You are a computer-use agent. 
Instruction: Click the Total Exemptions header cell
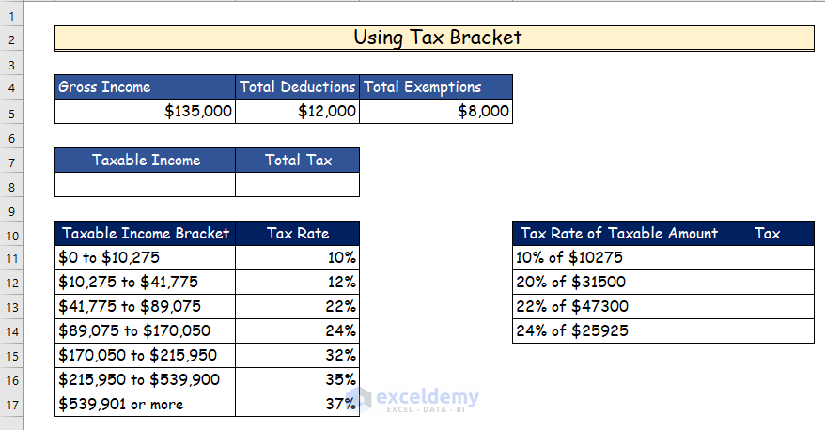coord(436,87)
